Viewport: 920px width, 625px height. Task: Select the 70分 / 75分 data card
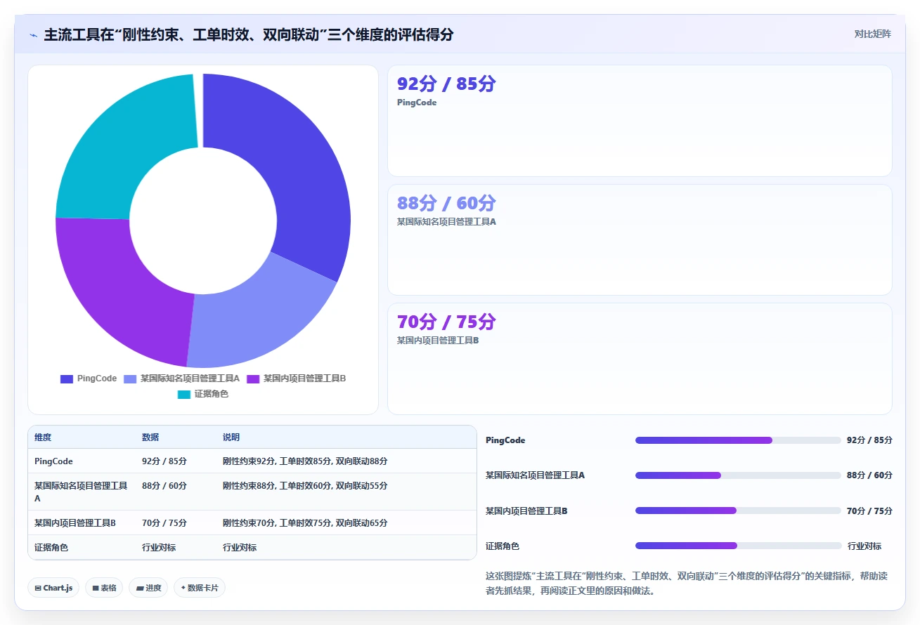click(x=640, y=359)
